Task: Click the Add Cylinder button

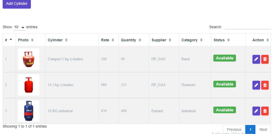Action: click(x=17, y=4)
